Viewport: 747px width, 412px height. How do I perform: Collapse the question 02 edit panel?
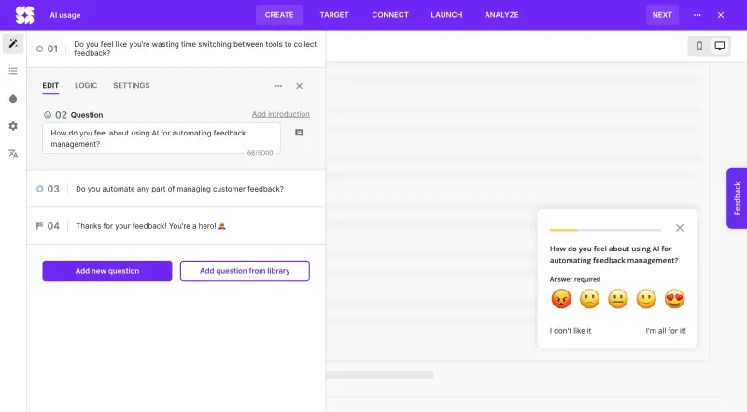point(299,86)
